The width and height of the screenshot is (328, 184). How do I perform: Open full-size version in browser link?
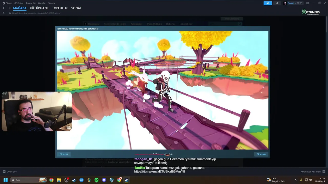tap(78, 29)
